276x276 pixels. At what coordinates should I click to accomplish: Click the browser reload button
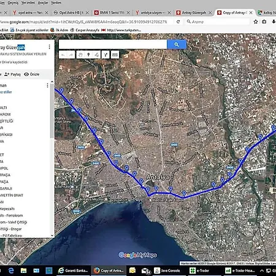click(x=178, y=21)
